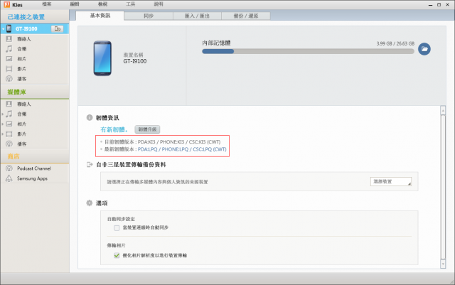455x285 pixels.
Task: Open the 編輯 menu
Action: [75, 4]
